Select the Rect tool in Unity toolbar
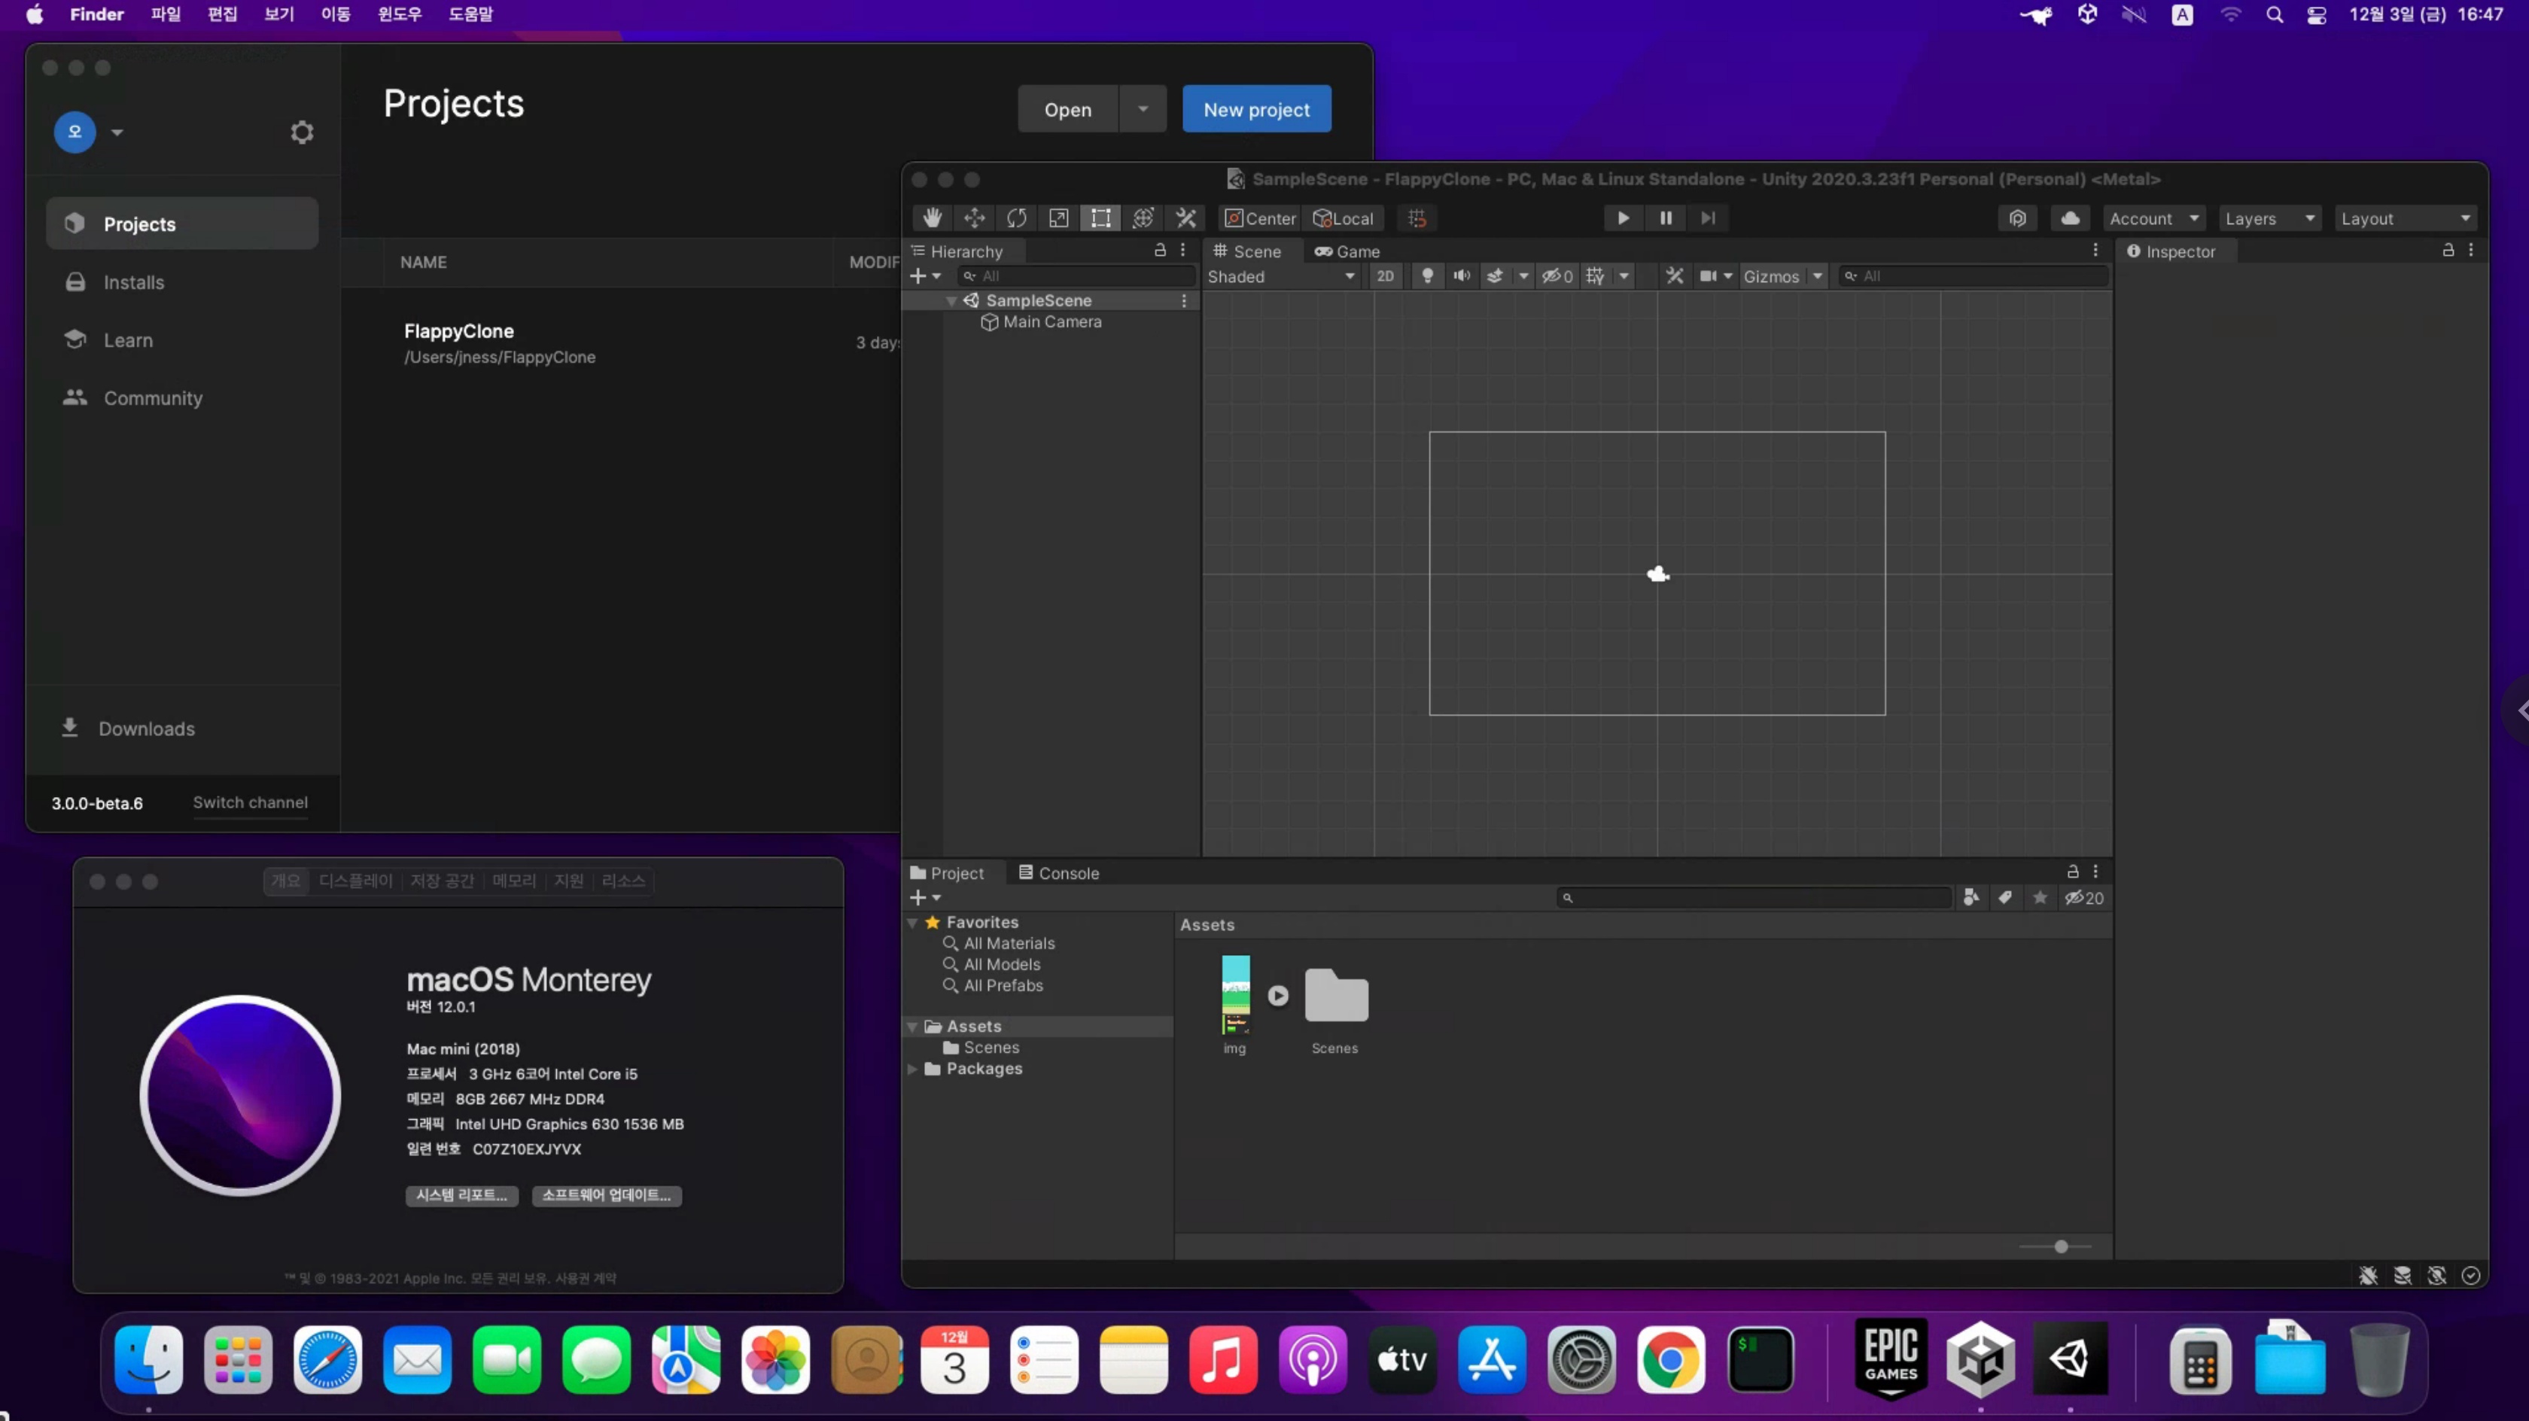Viewport: 2529px width, 1421px height. [1100, 218]
